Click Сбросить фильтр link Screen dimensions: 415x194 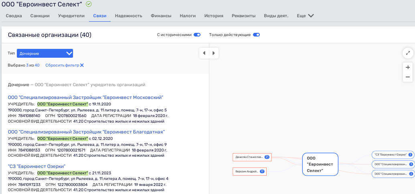62,65
